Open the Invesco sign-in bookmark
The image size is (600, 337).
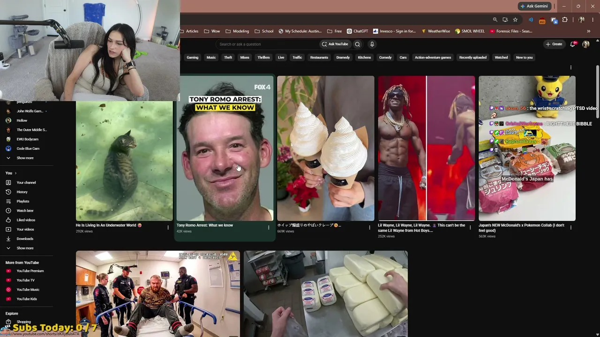point(394,31)
